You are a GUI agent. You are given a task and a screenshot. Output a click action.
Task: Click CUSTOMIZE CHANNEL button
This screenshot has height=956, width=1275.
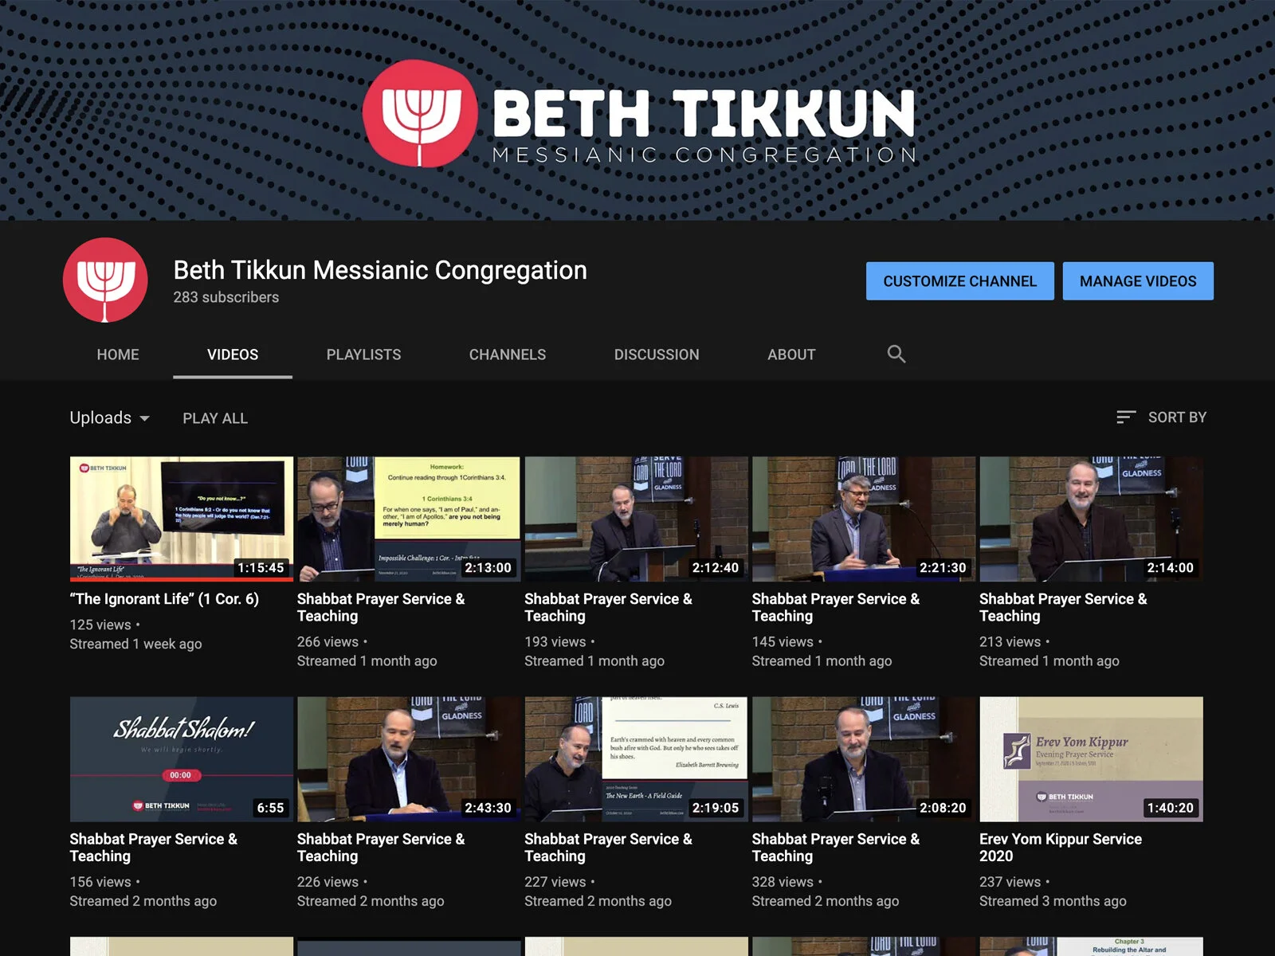pyautogui.click(x=960, y=281)
